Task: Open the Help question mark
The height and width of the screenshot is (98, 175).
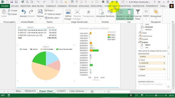Action: (154, 2)
